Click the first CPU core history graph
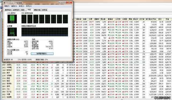 click(24, 19)
